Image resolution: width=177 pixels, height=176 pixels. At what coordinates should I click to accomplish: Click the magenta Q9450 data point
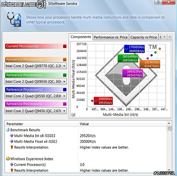click(x=148, y=58)
